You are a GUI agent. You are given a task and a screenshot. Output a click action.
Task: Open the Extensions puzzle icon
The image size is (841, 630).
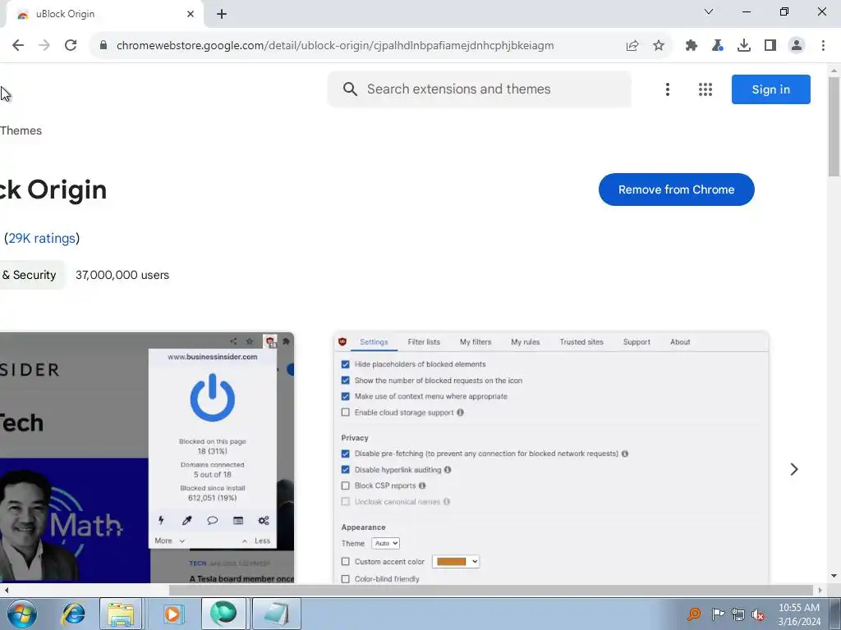pyautogui.click(x=692, y=46)
